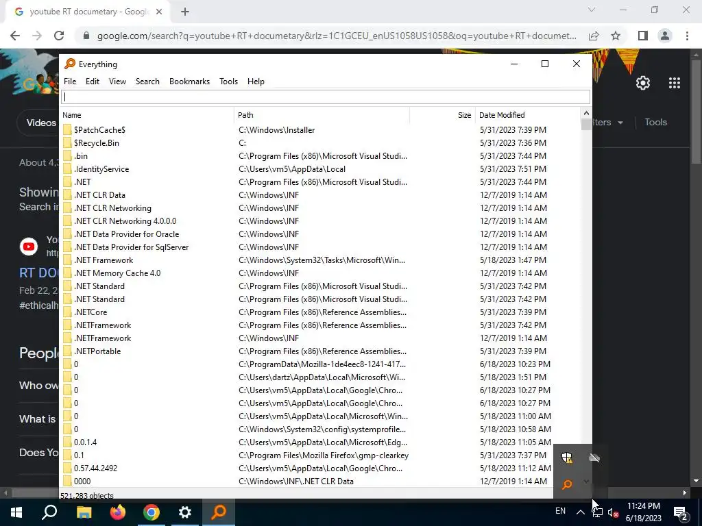This screenshot has height=526, width=702.
Task: Sort results by Name column header
Action: [x=147, y=115]
